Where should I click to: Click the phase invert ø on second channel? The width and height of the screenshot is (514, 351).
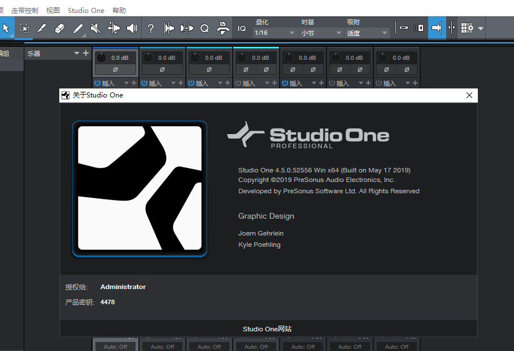(162, 69)
